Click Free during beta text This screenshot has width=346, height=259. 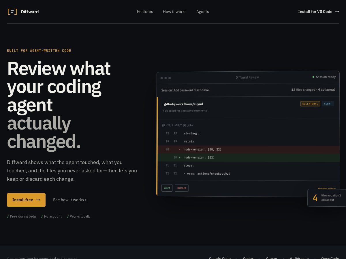(x=23, y=216)
